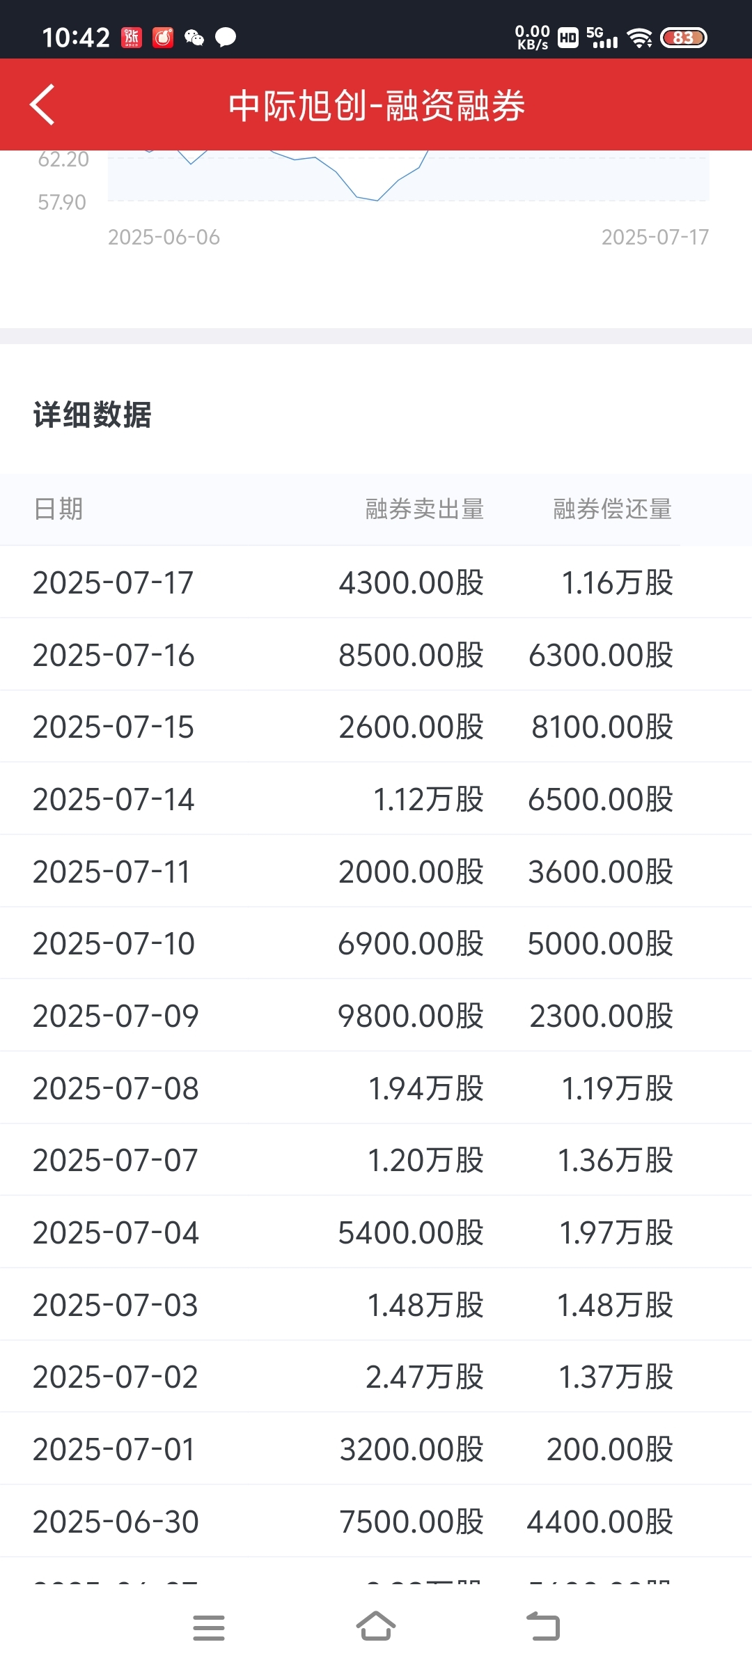This screenshot has height=1672, width=752.
Task: Tap the 2025-06-06 chart start date label
Action: (164, 238)
